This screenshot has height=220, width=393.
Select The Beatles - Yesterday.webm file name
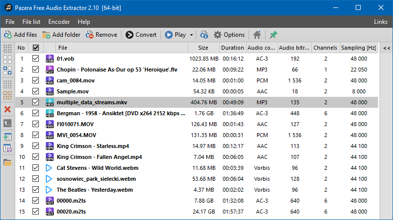tap(95, 190)
